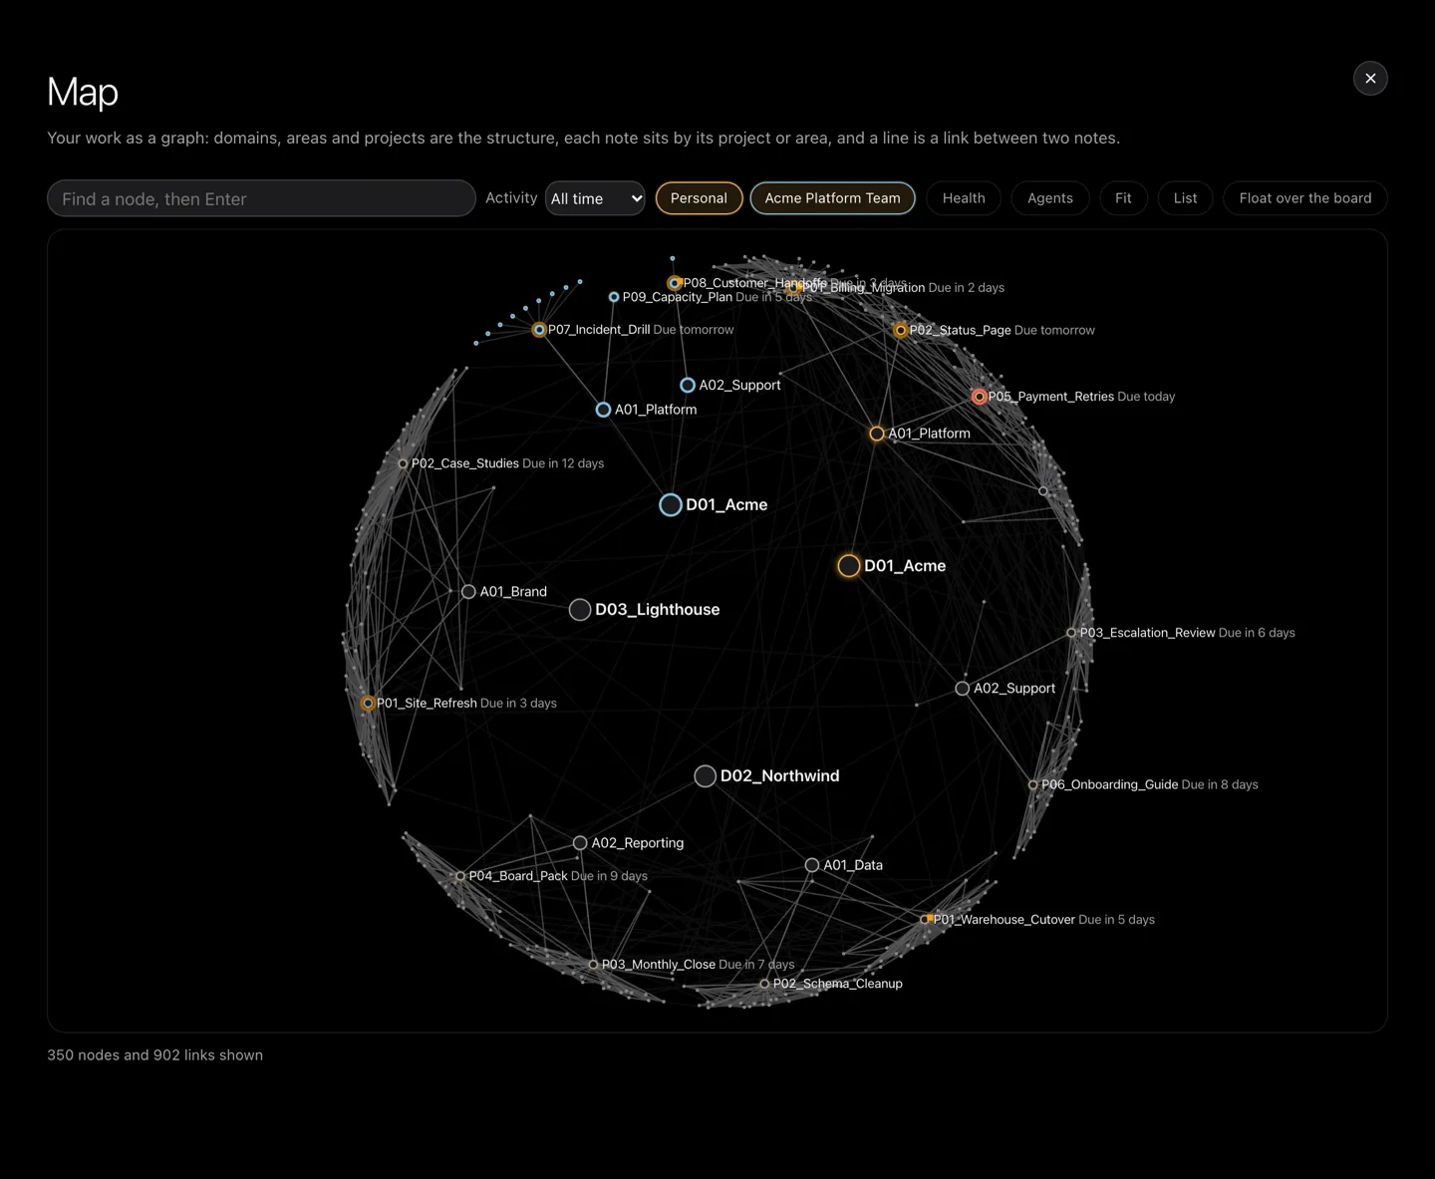This screenshot has height=1179, width=1435.
Task: Select the blue D01_Acme domain node
Action: coord(671,505)
